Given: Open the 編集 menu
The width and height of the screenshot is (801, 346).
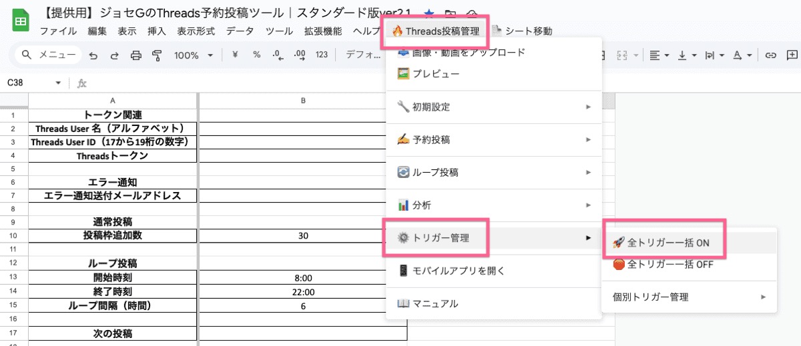Looking at the screenshot, I should pos(97,31).
